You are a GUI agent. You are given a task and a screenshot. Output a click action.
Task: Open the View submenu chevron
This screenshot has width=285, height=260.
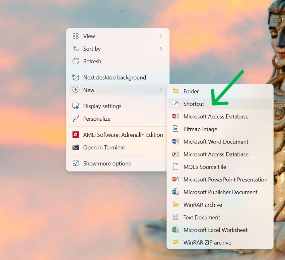161,36
